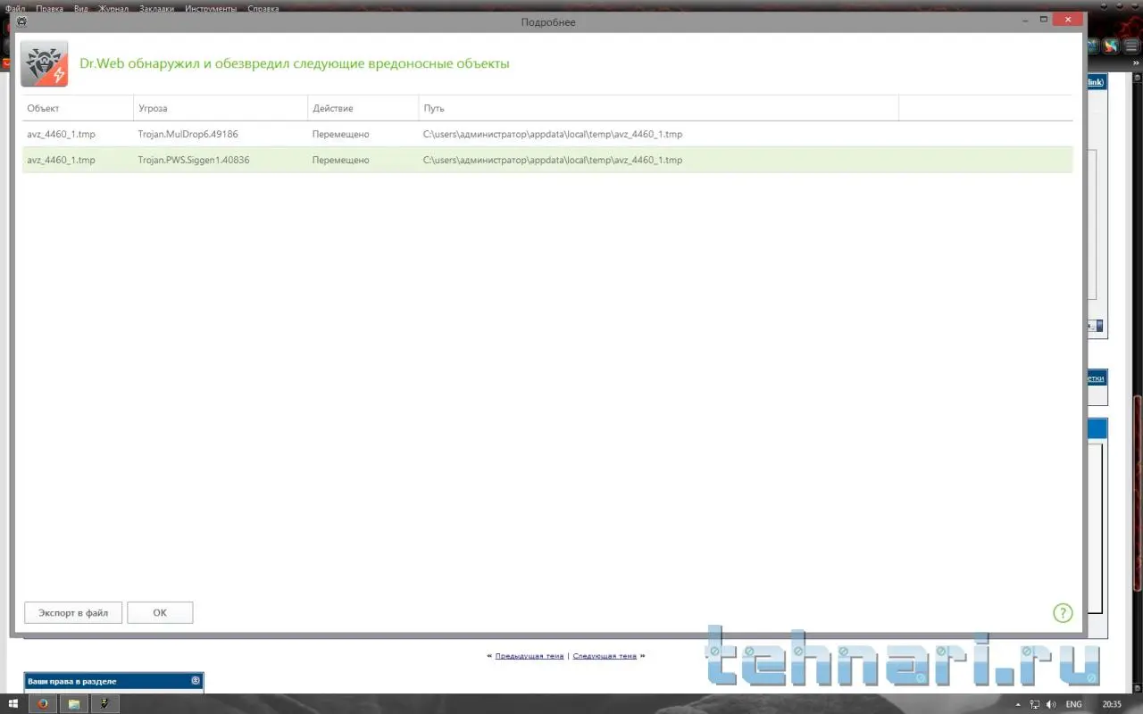
Task: Open the Закладки menu in Firefox
Action: [157, 8]
